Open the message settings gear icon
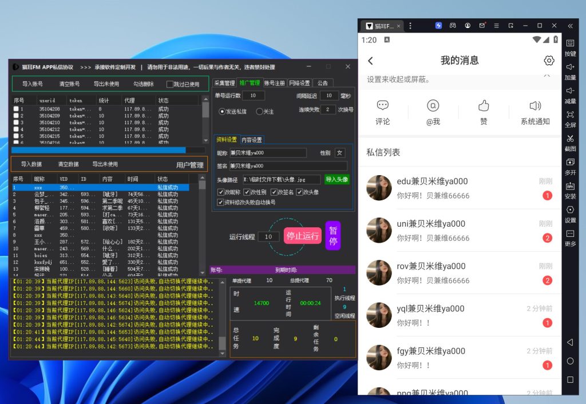586x404 pixels. point(549,61)
